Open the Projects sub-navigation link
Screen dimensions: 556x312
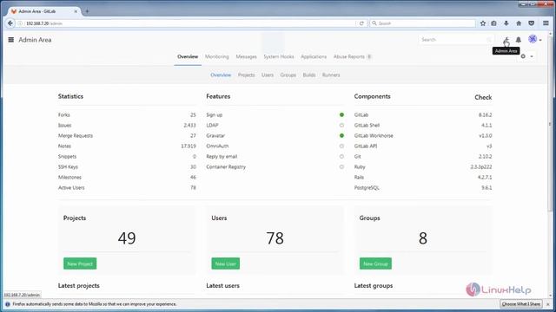coord(246,75)
